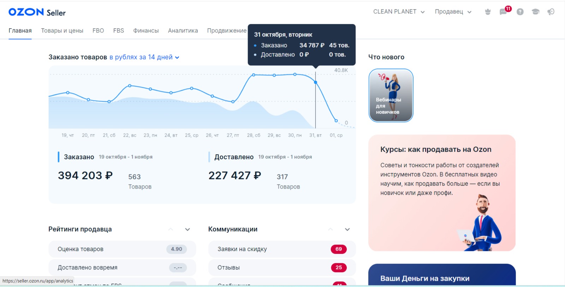Open the Оценка товаров rating row
The image size is (565, 287).
[122, 249]
